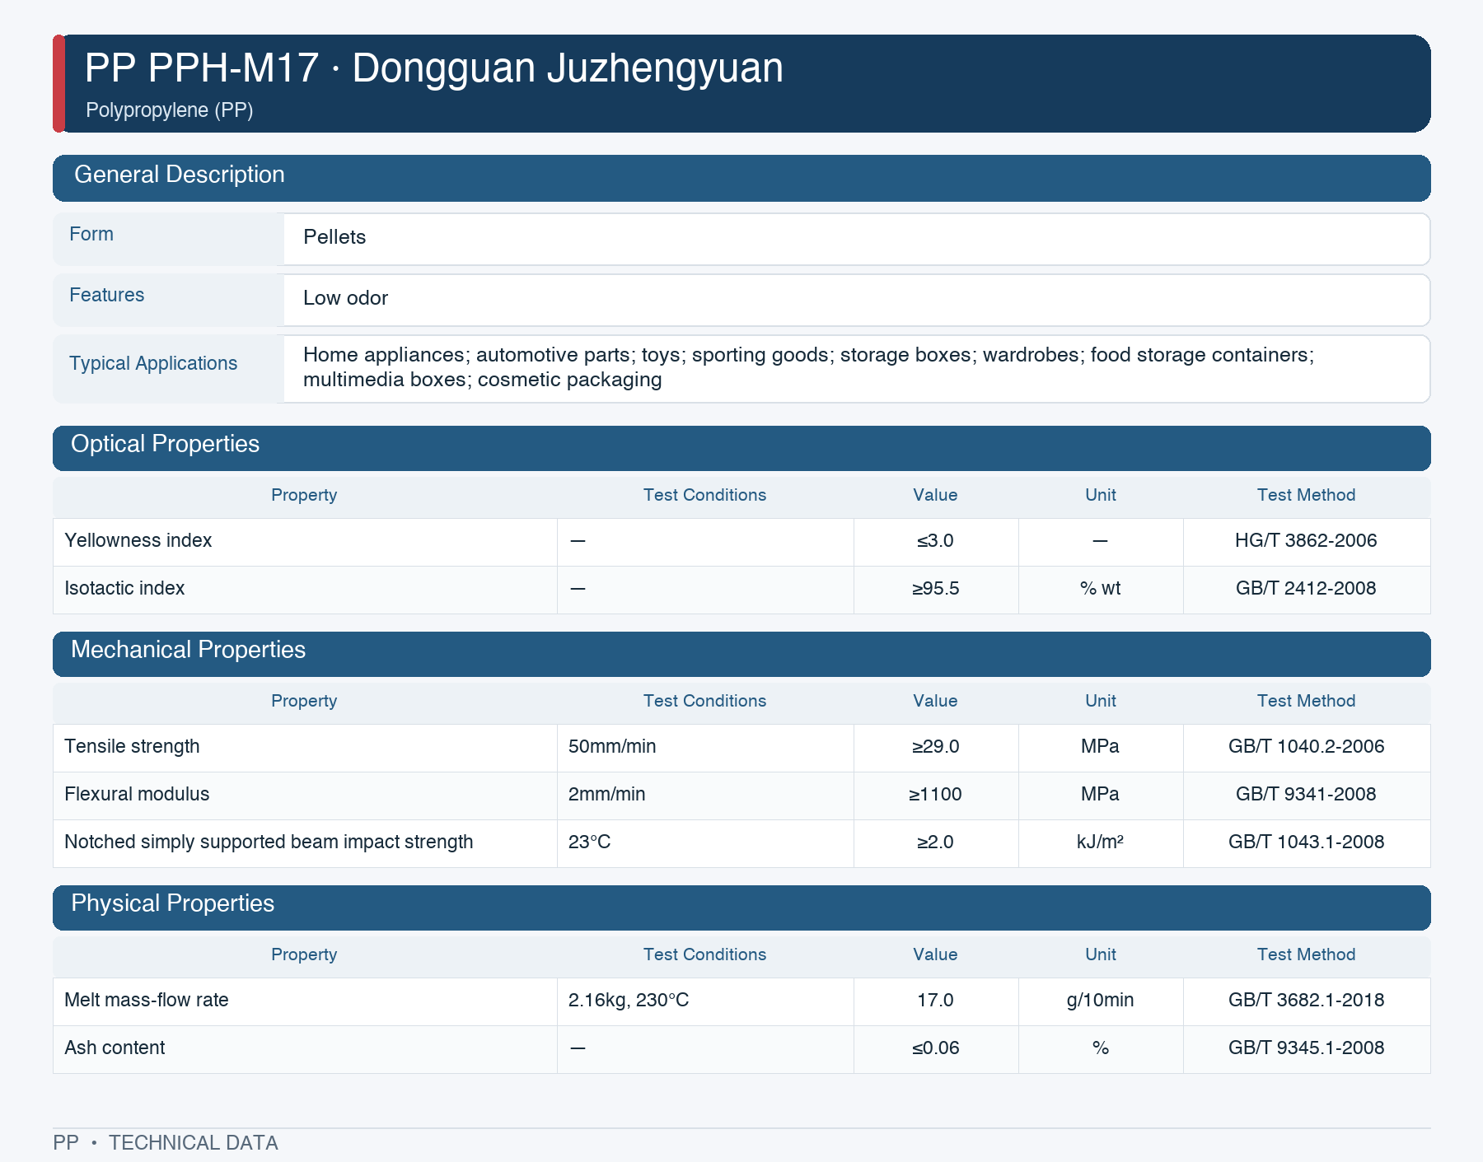Click the 50mm/min test condition
The image size is (1483, 1162).
pyautogui.click(x=612, y=746)
